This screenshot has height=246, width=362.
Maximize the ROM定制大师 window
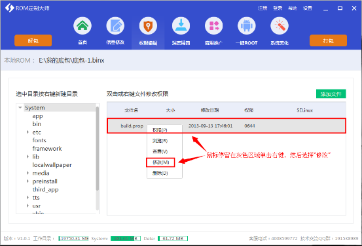pyautogui.click(x=340, y=8)
